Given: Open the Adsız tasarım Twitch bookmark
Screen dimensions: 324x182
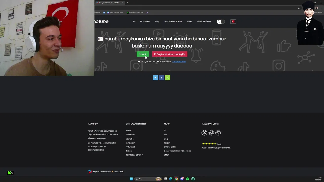Looking at the screenshot, I should [x=116, y=12].
